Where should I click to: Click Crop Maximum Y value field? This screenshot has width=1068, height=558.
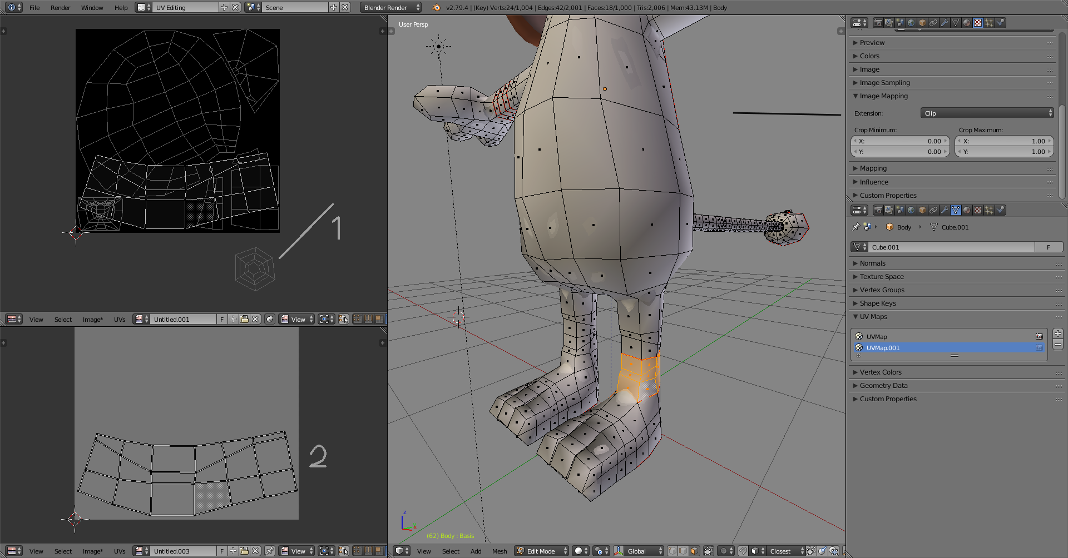(1004, 152)
